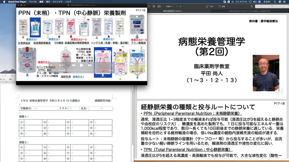Click the PPN (Peripheral Parenteral Nutrition) heading

(192, 113)
